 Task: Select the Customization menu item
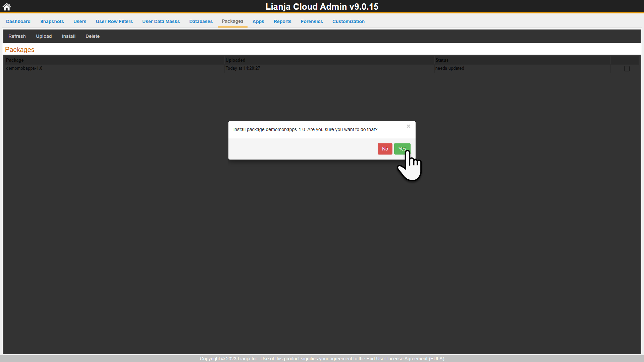(348, 22)
